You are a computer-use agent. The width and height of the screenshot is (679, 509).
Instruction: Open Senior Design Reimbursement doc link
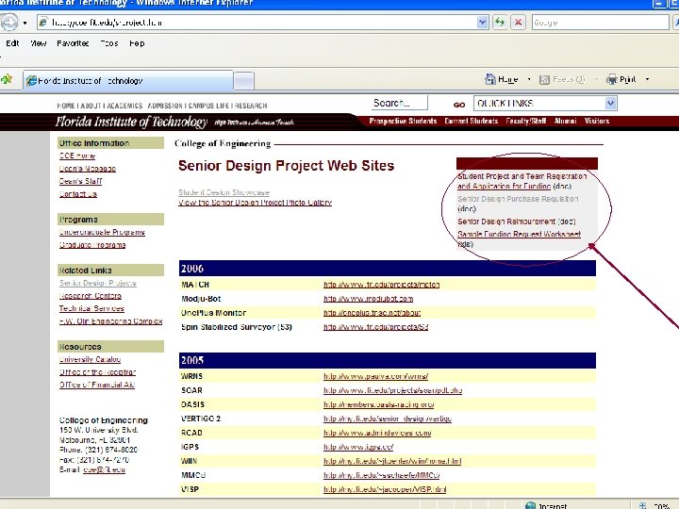pyautogui.click(x=506, y=222)
